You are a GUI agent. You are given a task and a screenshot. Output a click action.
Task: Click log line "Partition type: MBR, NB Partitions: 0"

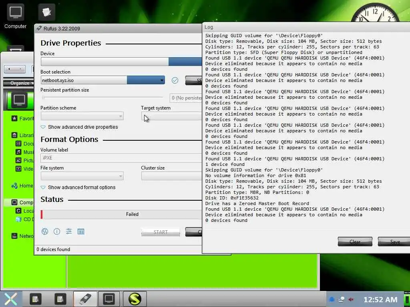(257, 192)
